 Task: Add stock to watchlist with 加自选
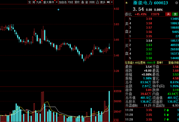point(62,2)
